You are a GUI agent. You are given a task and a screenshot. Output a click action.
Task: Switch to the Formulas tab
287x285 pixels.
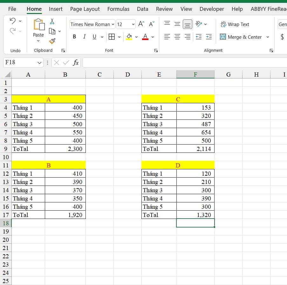pos(118,9)
